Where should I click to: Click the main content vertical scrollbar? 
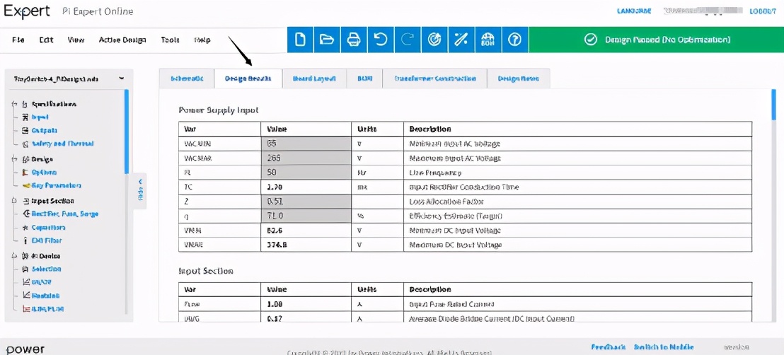(773, 105)
